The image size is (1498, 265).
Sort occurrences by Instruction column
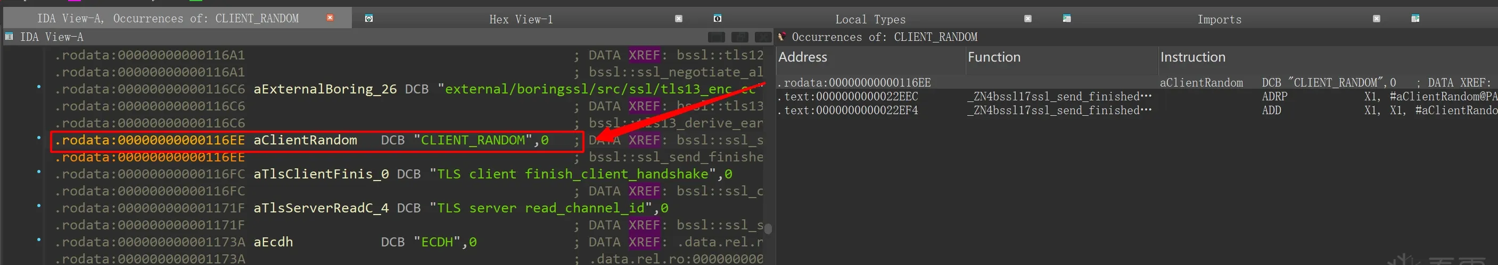pos(1328,57)
